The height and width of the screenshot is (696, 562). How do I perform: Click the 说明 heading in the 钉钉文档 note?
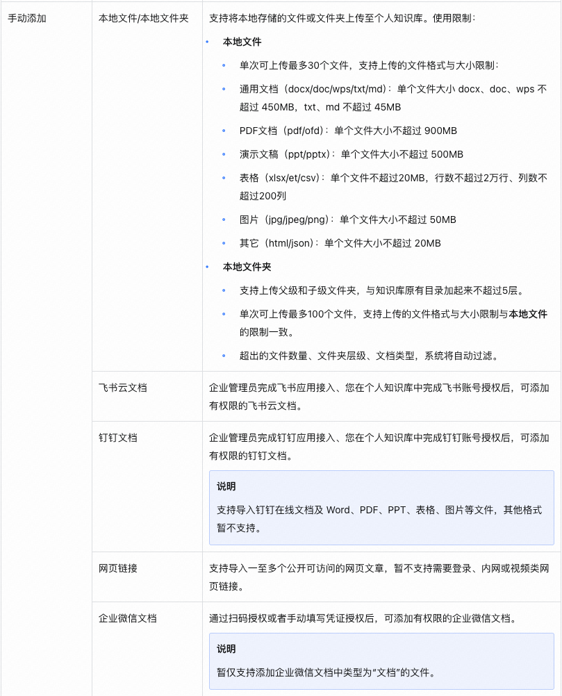[226, 486]
